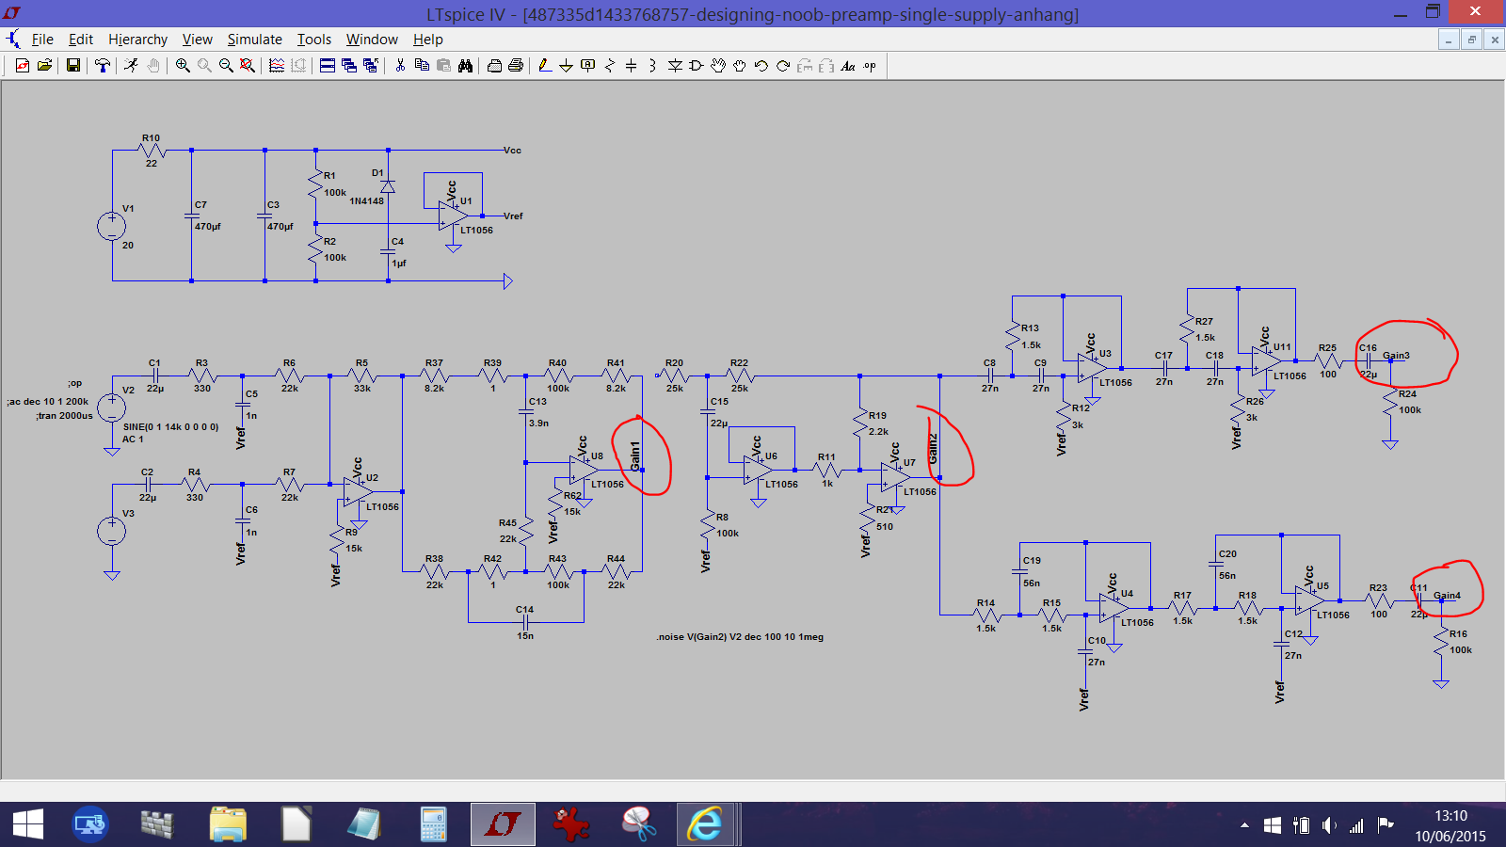Click the Zoom to fit icon
The width and height of the screenshot is (1506, 847).
(247, 66)
